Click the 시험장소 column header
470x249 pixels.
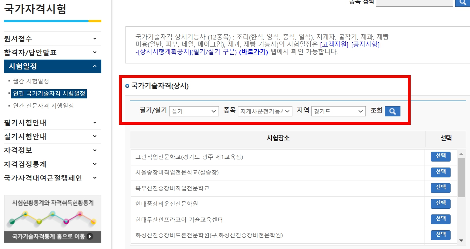click(278, 139)
